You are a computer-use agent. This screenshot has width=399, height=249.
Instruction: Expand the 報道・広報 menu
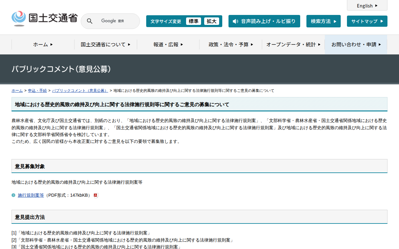pyautogui.click(x=168, y=45)
